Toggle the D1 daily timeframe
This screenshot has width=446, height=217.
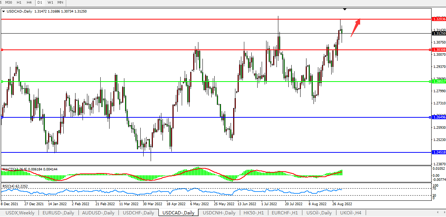pyautogui.click(x=40, y=3)
